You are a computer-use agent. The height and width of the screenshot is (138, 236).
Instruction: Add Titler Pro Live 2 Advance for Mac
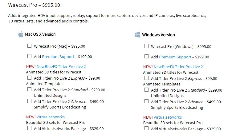point(30,101)
